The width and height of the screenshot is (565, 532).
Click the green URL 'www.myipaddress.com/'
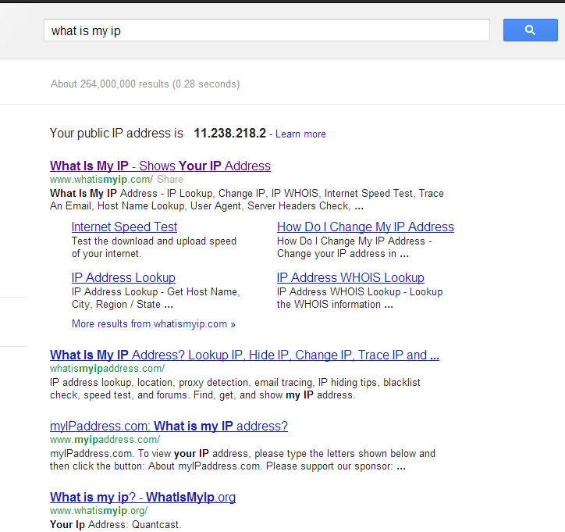click(x=105, y=439)
